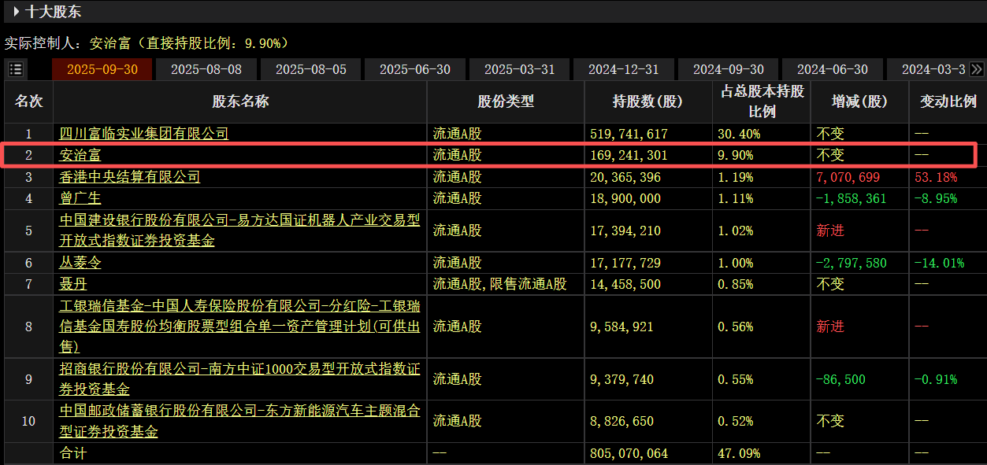This screenshot has width=987, height=465.
Task: Open the 2025-08-05 report tab
Action: (x=310, y=69)
